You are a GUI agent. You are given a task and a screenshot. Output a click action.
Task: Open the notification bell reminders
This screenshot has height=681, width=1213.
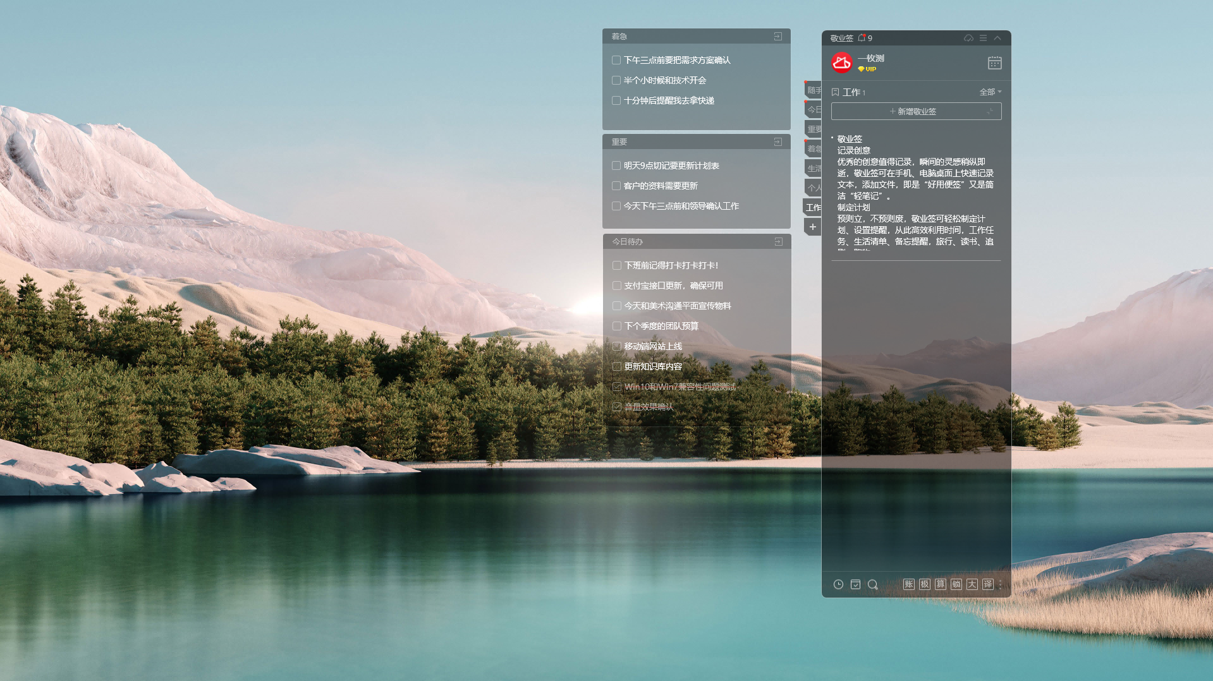862,39
